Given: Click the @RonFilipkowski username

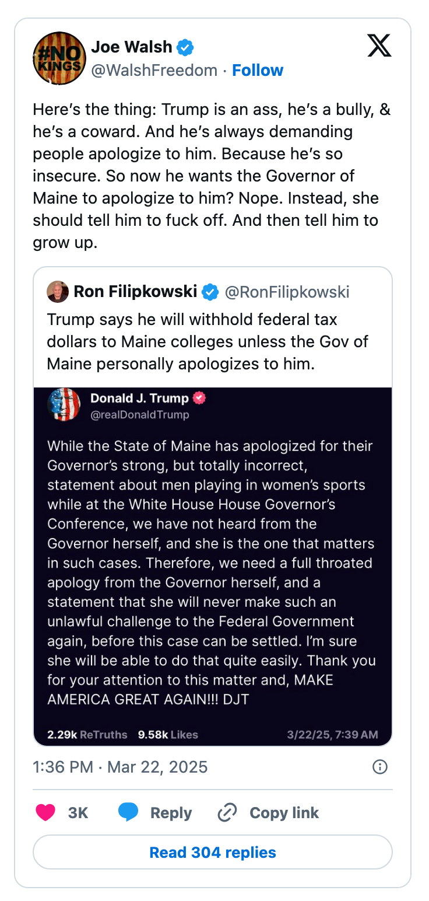Looking at the screenshot, I should coord(287,292).
